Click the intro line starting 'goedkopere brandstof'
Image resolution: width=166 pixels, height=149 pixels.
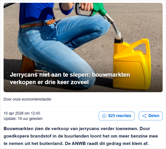[81, 136]
